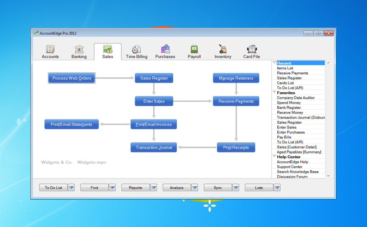Switch to the Payroll tab label
367x227 pixels.
click(194, 57)
